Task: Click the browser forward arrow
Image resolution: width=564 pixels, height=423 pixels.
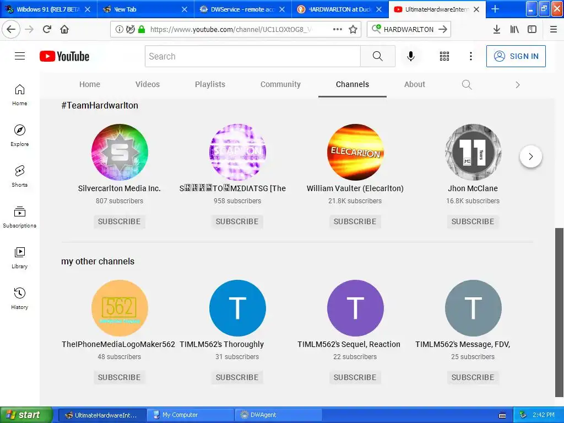Action: 29,29
